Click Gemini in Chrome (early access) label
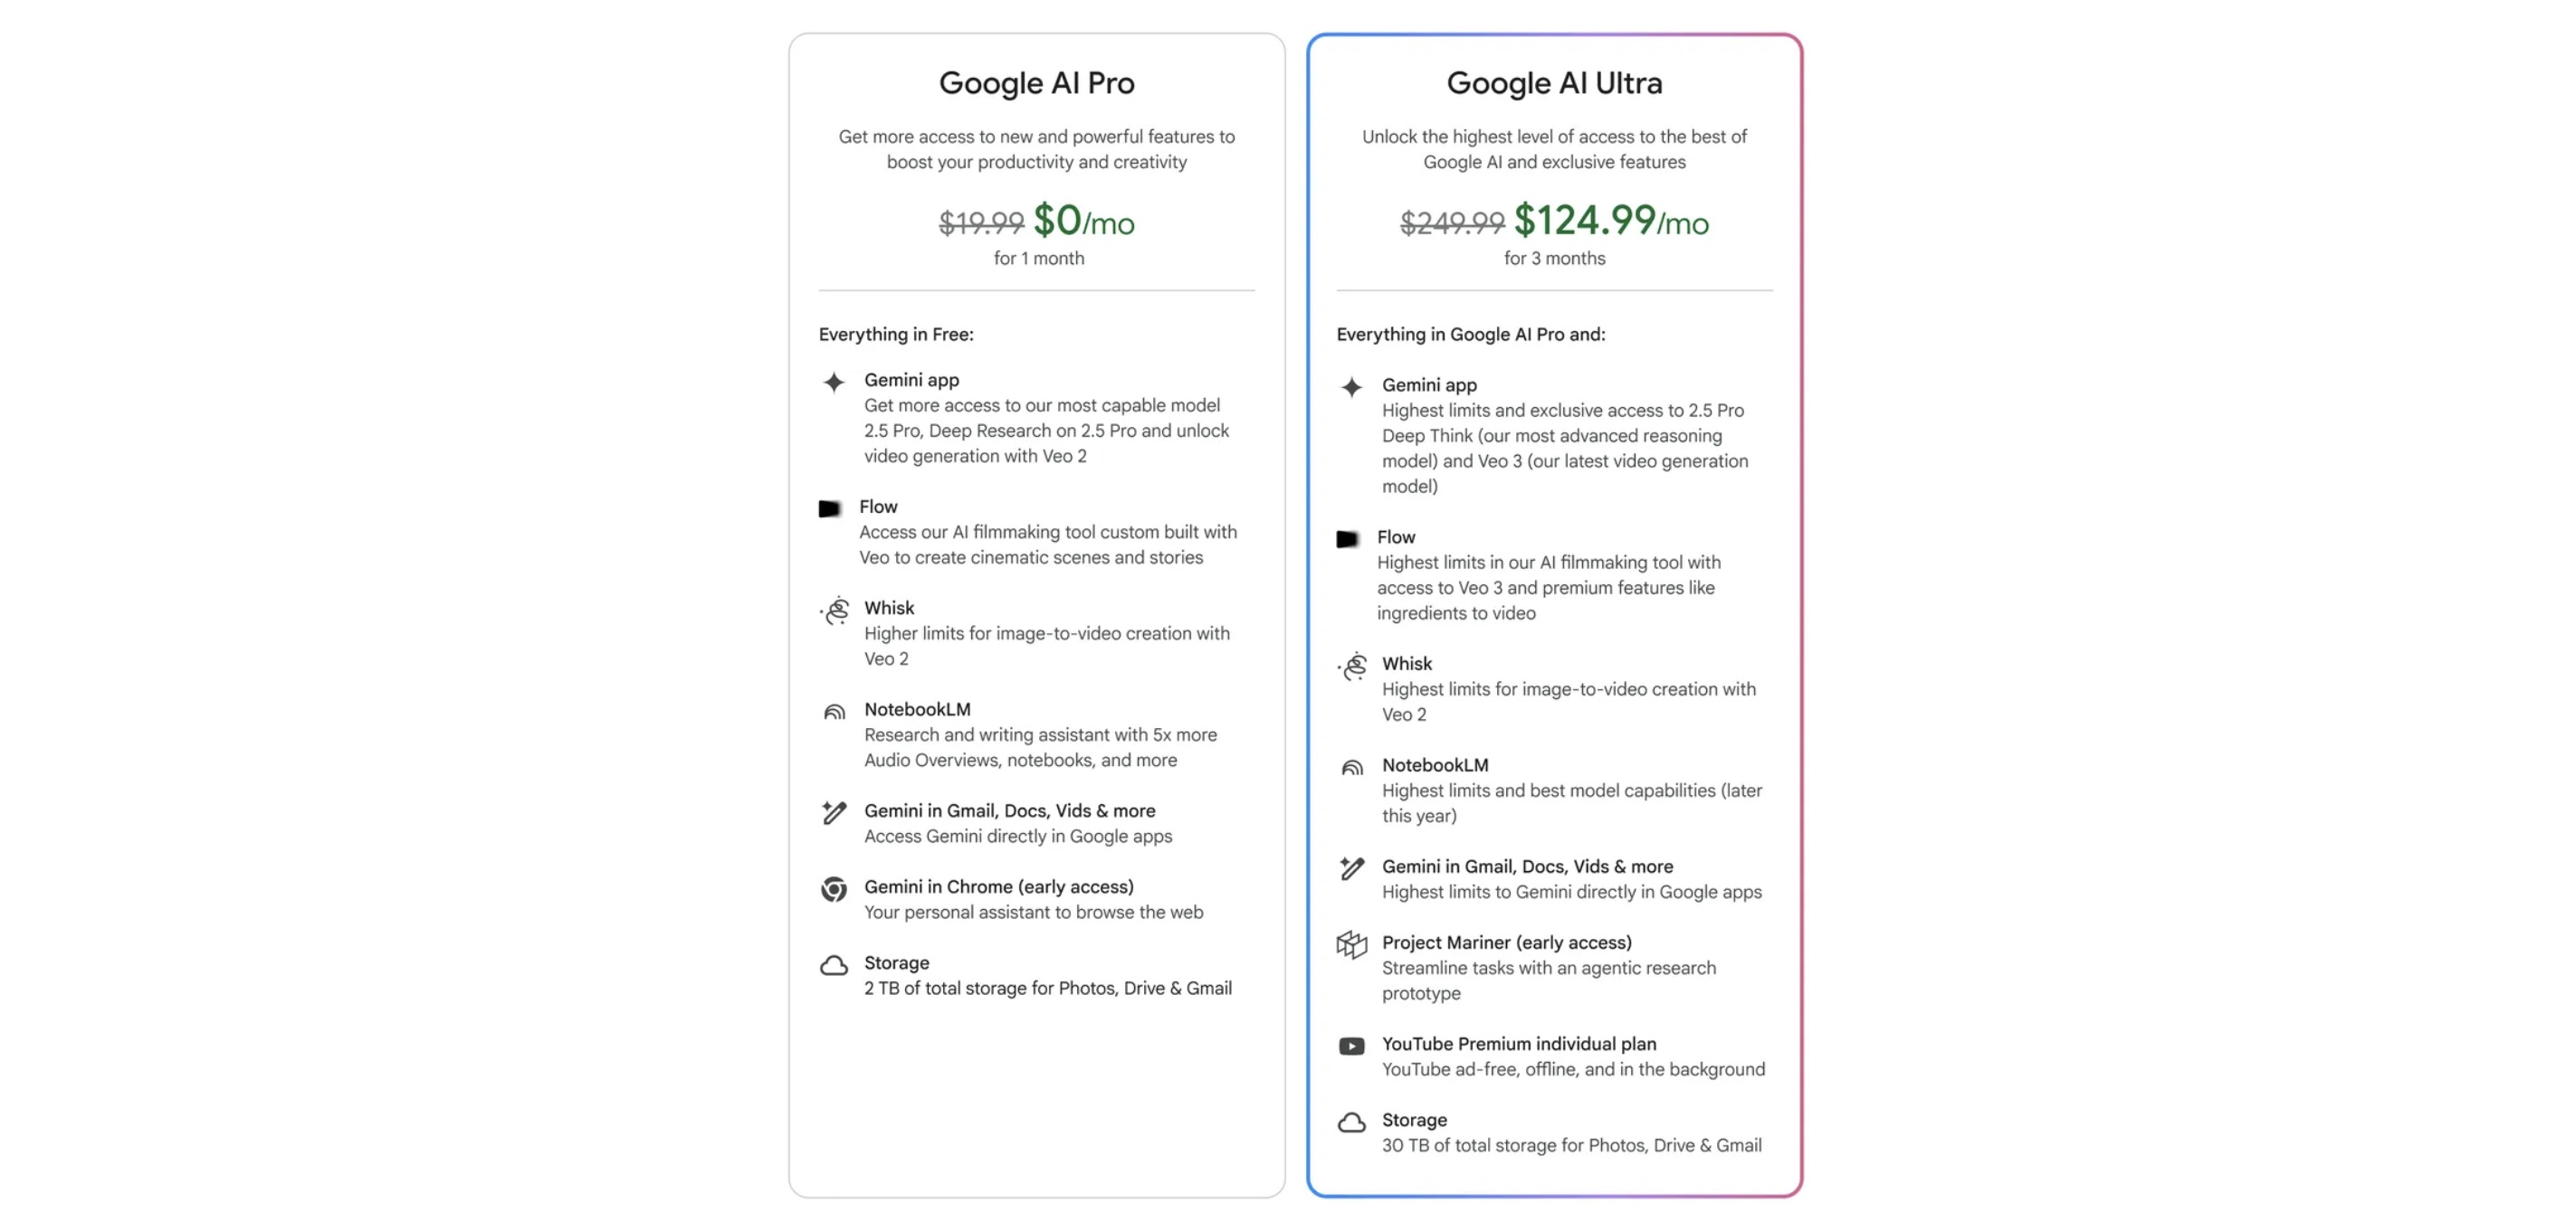 (999, 886)
